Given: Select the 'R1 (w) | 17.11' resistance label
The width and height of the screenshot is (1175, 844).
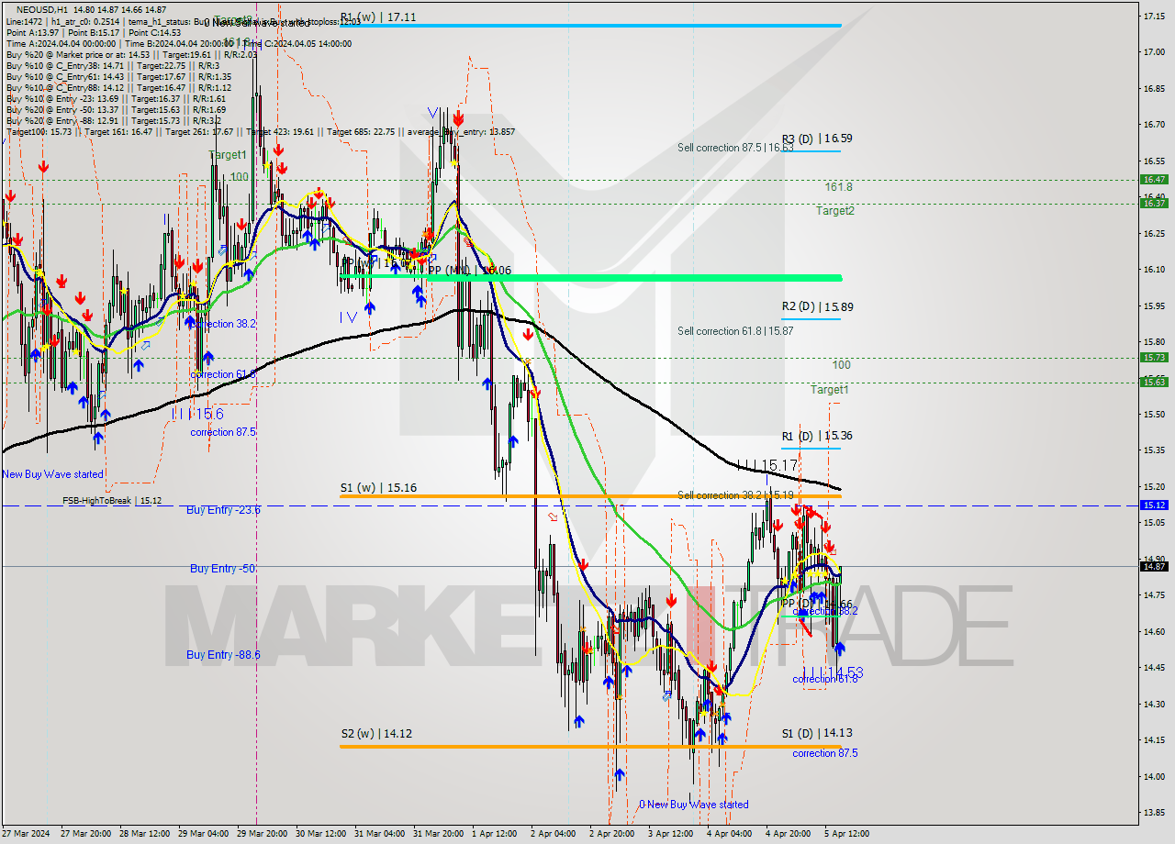Looking at the screenshot, I should (x=377, y=17).
